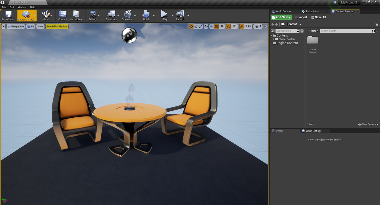Screen dimensions: 380x205
Task: Open the Blueprints toolbar icon
Action: click(x=111, y=16)
